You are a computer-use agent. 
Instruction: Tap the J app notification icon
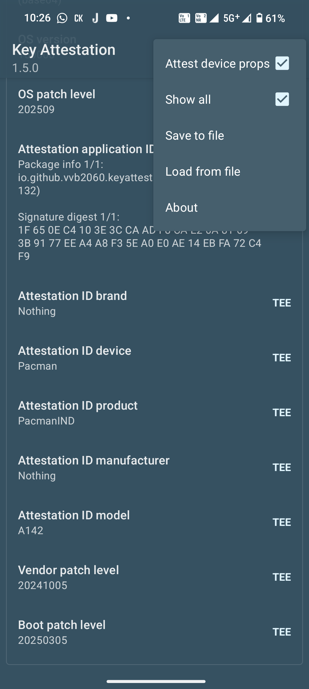[x=95, y=18]
